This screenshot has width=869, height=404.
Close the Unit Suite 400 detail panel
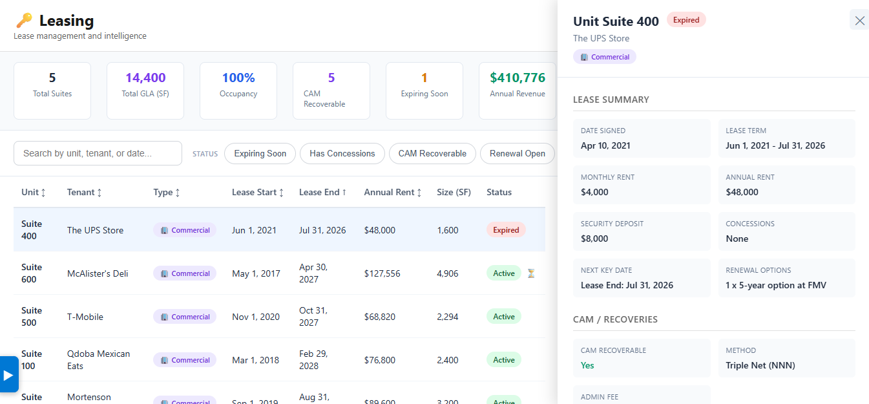click(859, 21)
